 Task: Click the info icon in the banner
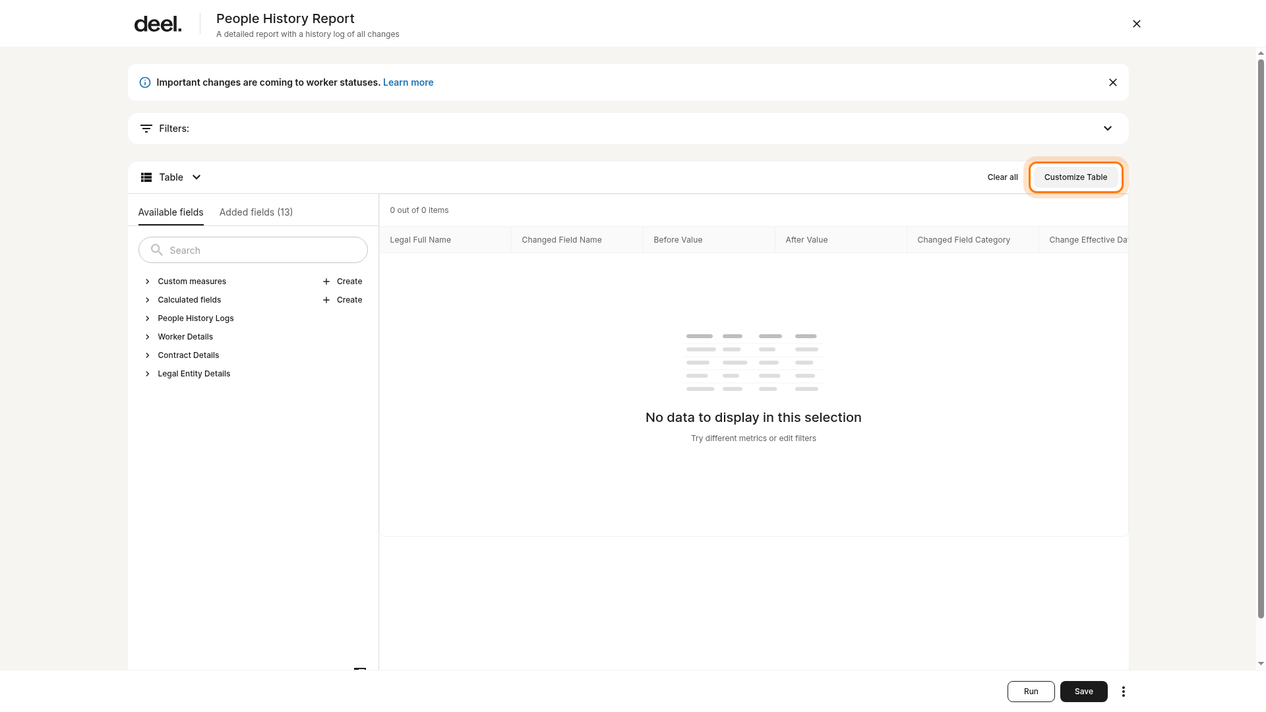tap(145, 82)
